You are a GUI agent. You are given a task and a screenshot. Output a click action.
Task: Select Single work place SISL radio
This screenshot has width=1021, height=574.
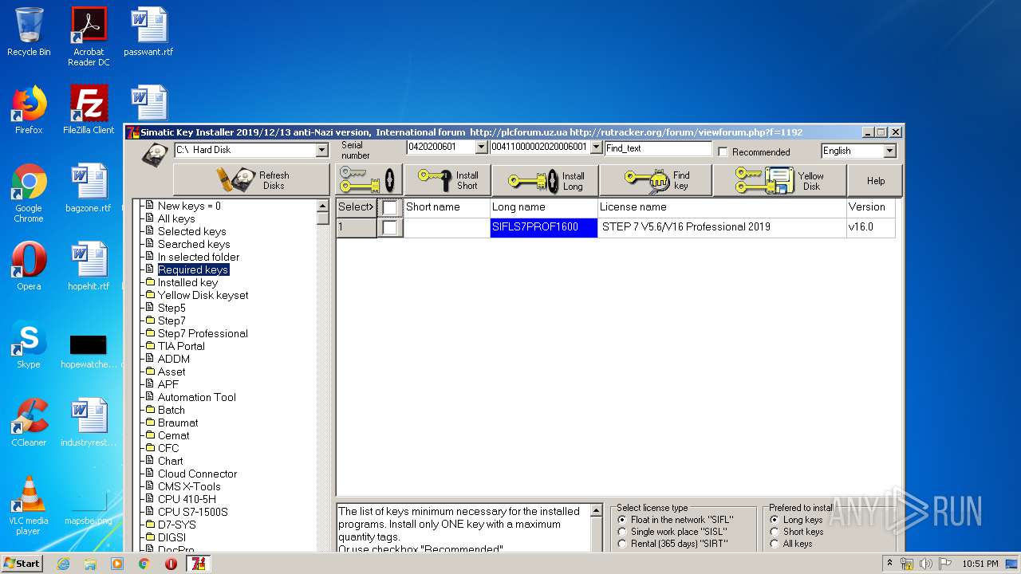[622, 532]
